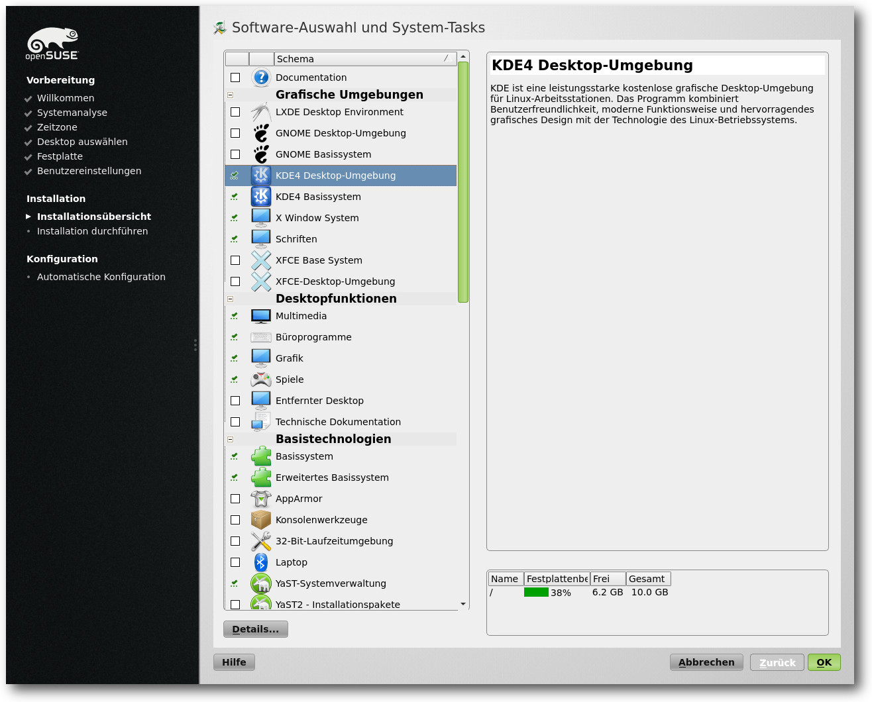This screenshot has height=702, width=872.
Task: Click the GNOME Desktop-Umgebung foot icon
Action: click(261, 133)
